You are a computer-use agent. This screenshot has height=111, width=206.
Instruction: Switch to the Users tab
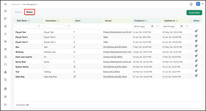point(18,12)
